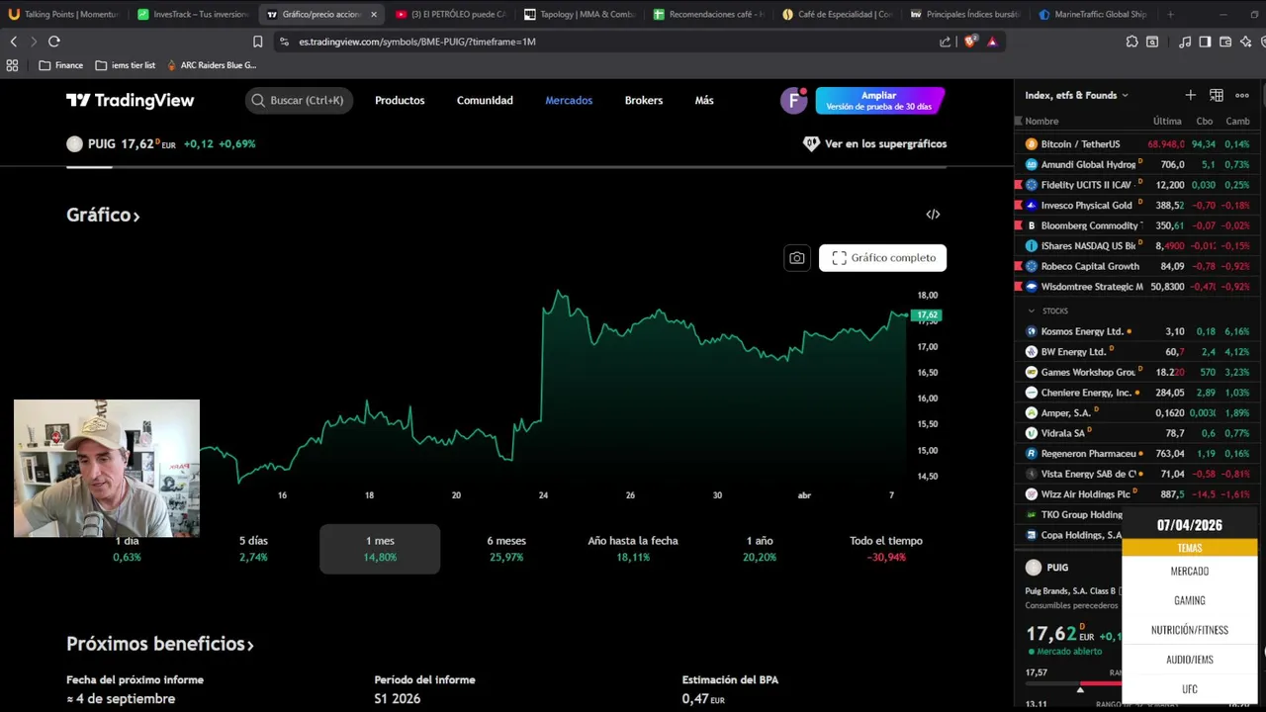The width and height of the screenshot is (1266, 712).
Task: Select TKO Group Holdings row
Action: point(1069,514)
